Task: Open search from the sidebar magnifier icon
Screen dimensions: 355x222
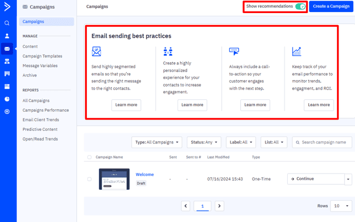Action: tap(7, 23)
